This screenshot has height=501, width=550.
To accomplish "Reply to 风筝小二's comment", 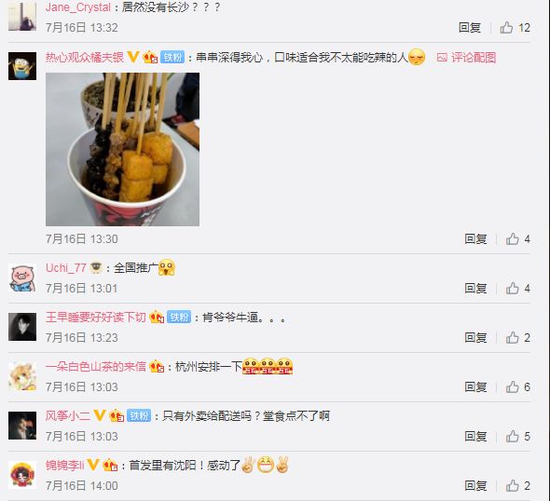I will point(475,437).
